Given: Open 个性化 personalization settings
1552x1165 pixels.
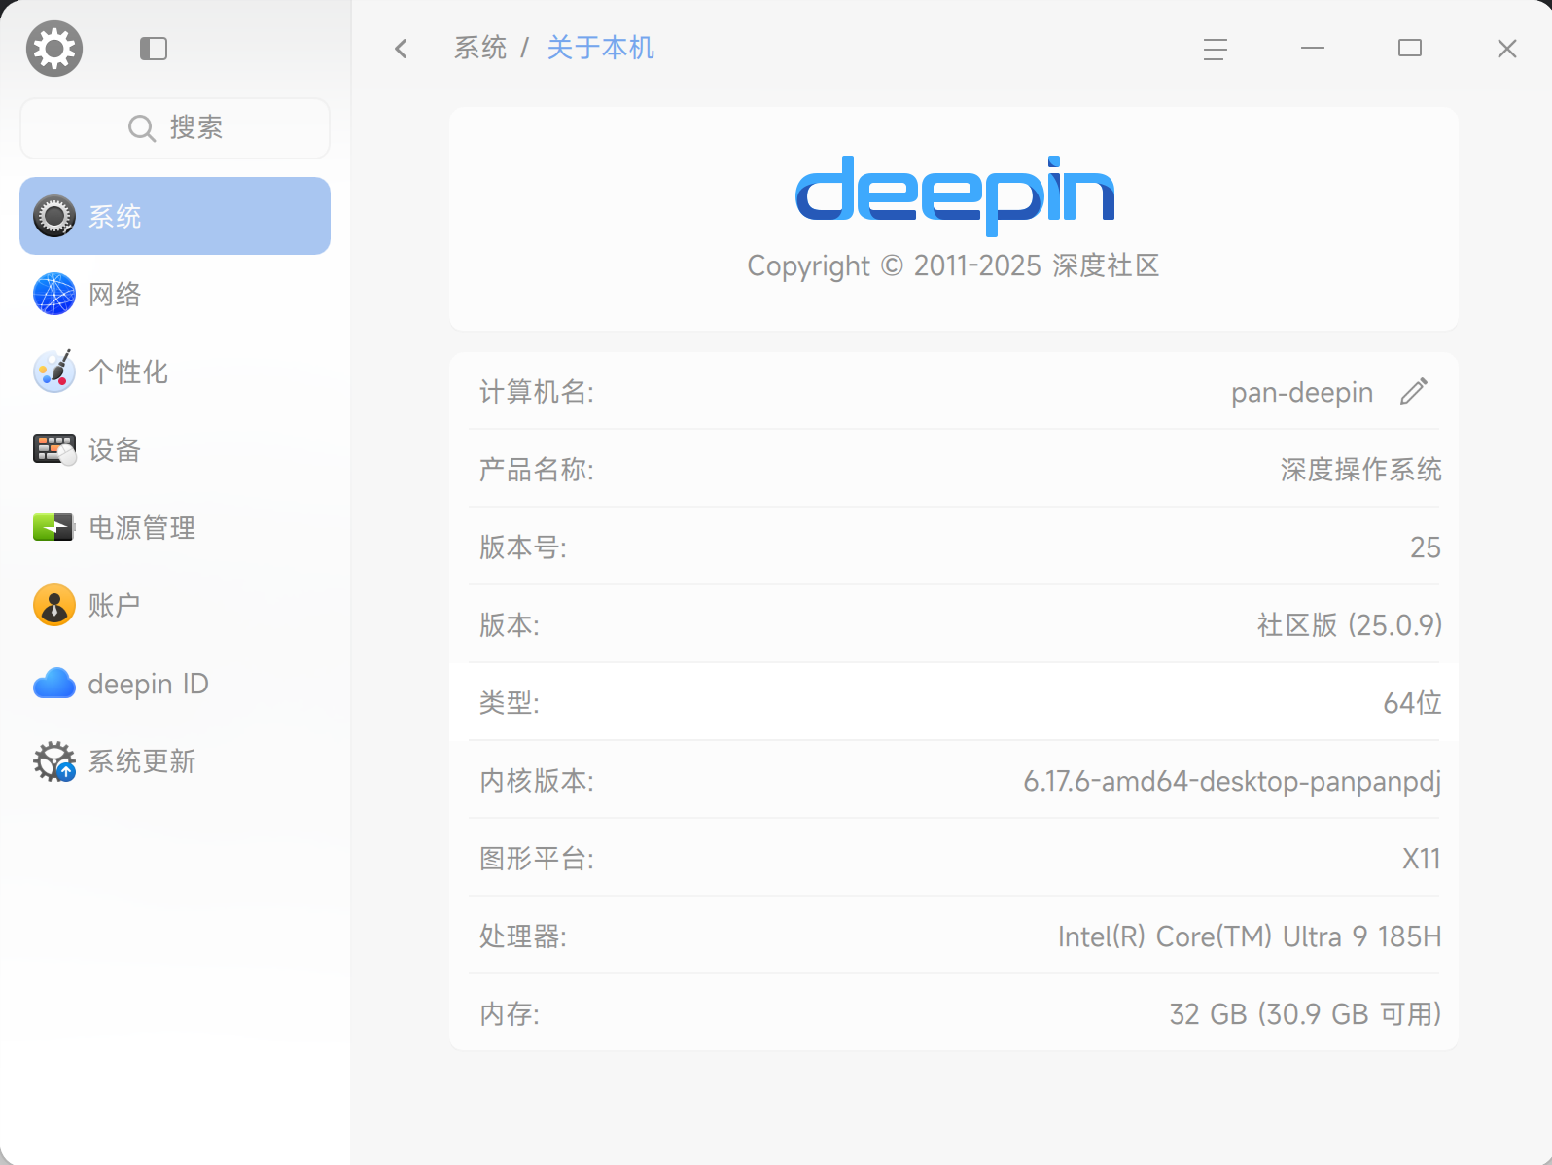Looking at the screenshot, I should click(175, 371).
